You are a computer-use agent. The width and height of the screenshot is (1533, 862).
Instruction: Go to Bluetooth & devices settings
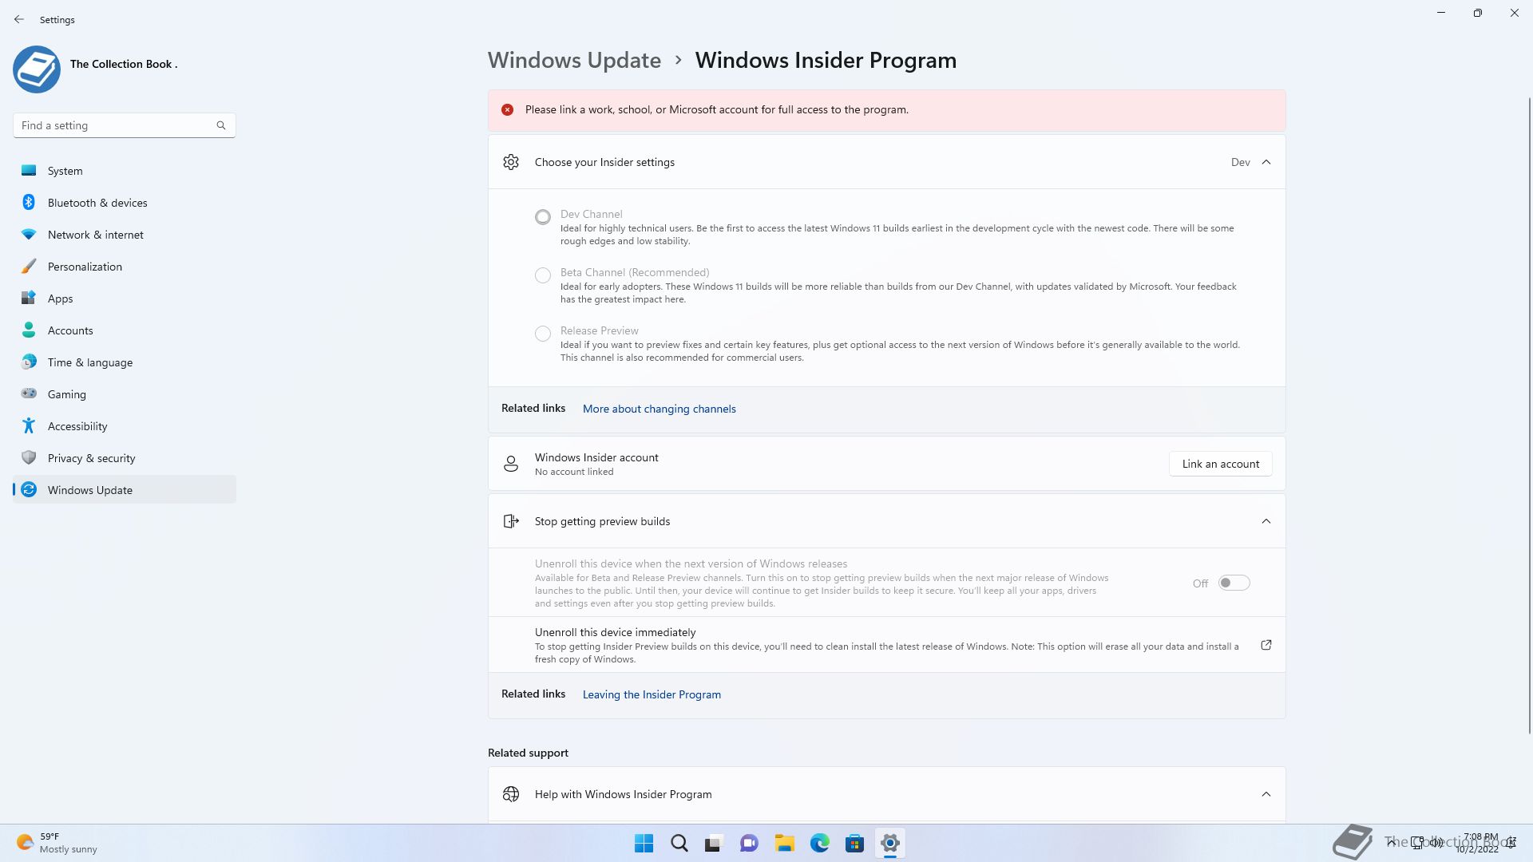125,203
